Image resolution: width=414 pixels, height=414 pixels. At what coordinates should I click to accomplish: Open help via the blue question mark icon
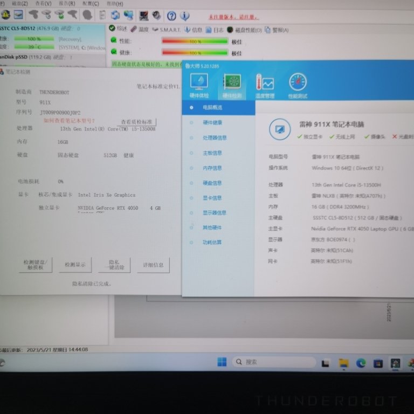click(171, 16)
